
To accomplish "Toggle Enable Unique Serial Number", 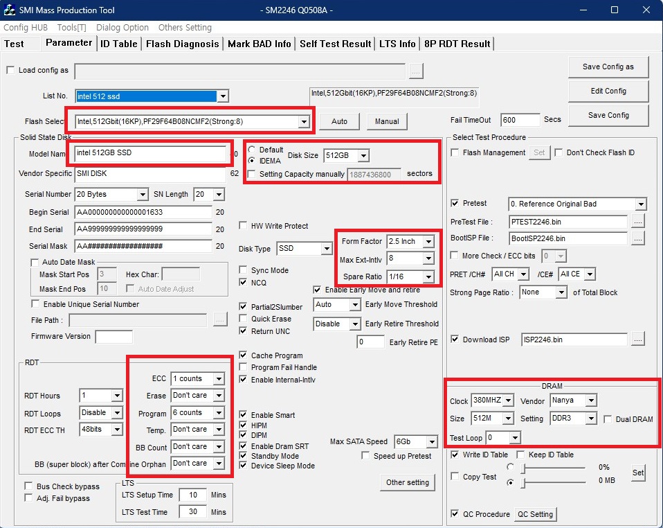I will 35,304.
